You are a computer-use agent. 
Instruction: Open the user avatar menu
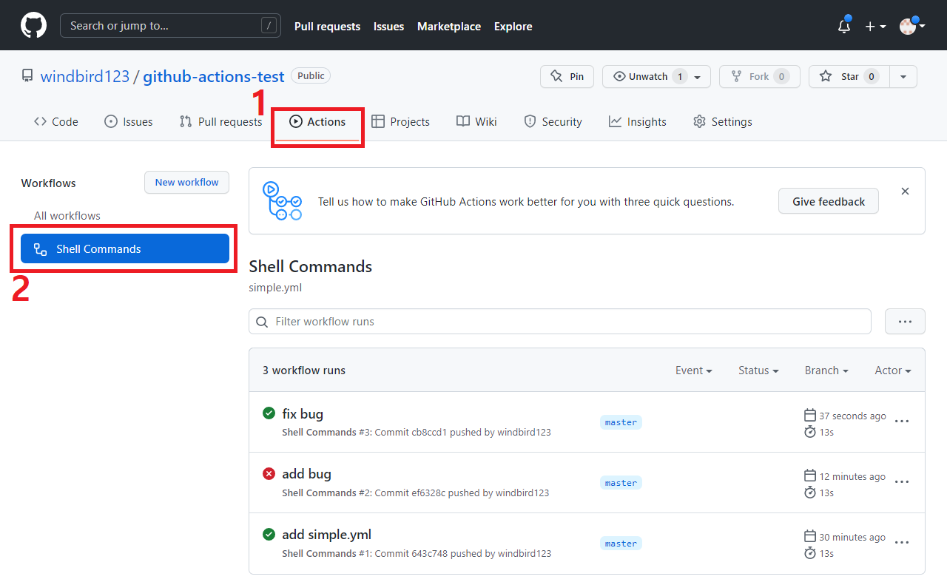(x=912, y=26)
